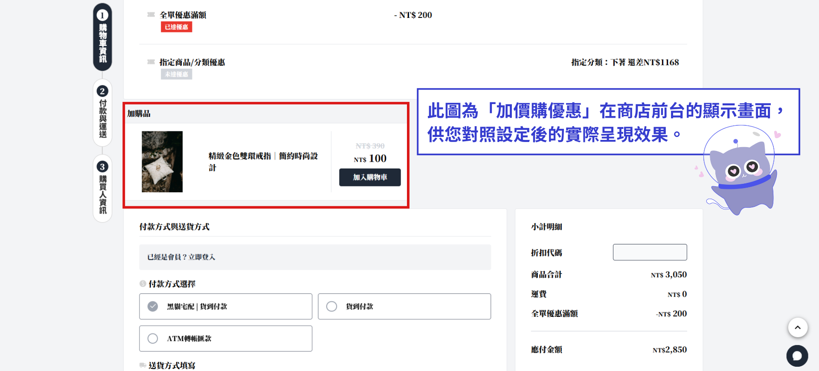
Task: Click the 折扣代碼 discount code field
Action: point(650,252)
